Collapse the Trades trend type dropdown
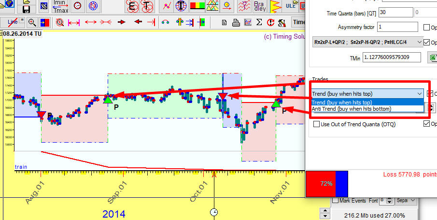The image size is (437, 220). [418, 94]
